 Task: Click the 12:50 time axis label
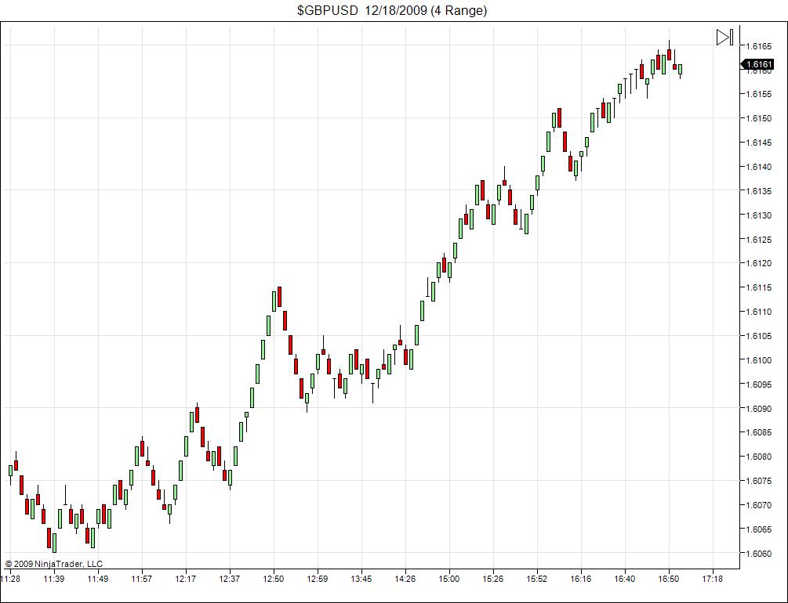(274, 579)
